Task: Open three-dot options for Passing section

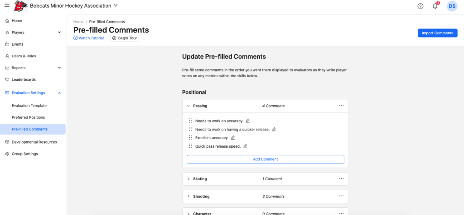Action: [341, 106]
